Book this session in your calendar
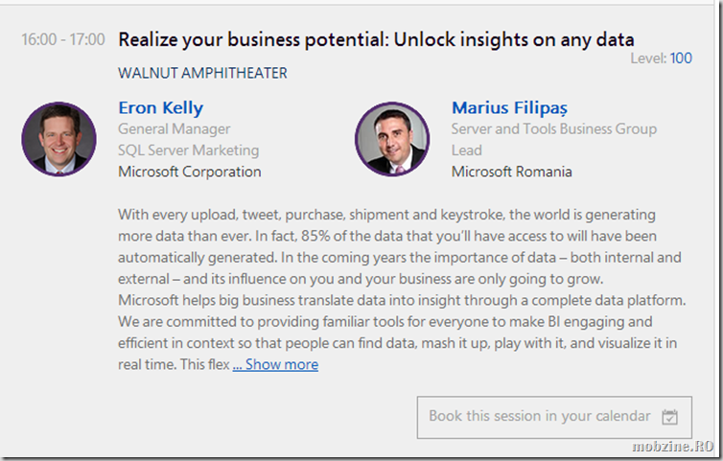Viewport: 723px width, 461px height. (554, 417)
